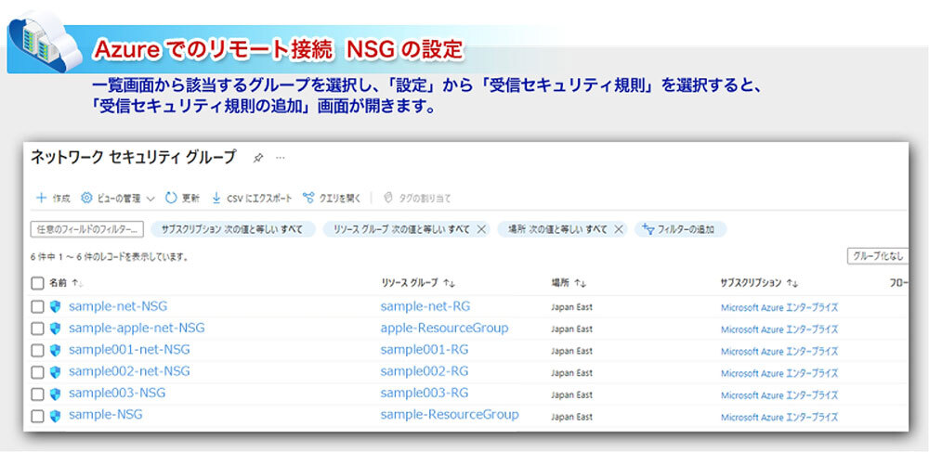Open the ビューの管理 gear menu
929x452 pixels.
117,199
